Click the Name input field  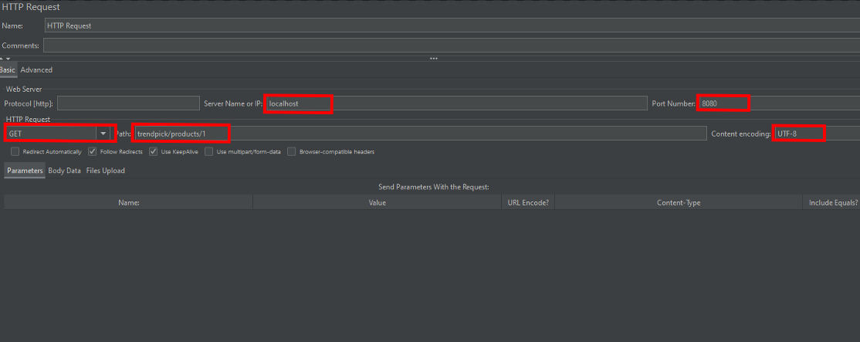(452, 25)
